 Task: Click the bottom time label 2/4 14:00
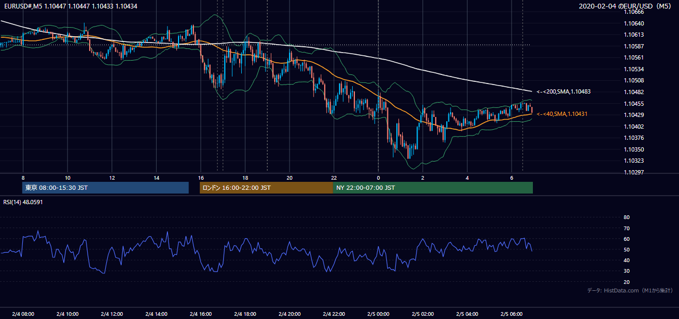pos(156,314)
